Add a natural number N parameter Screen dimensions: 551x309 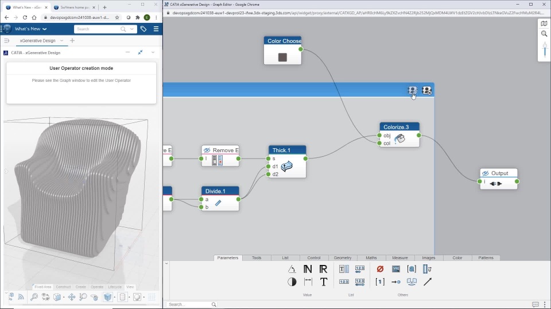(x=308, y=269)
